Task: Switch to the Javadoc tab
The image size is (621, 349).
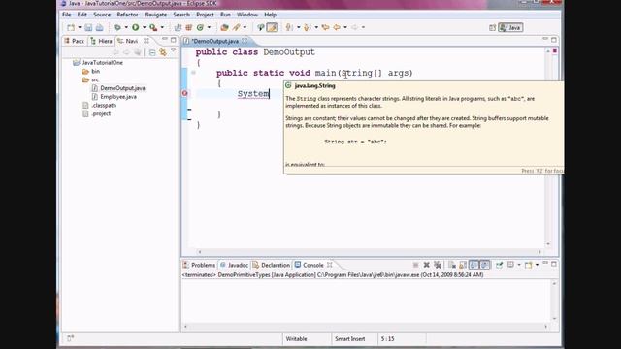Action: tap(235, 265)
